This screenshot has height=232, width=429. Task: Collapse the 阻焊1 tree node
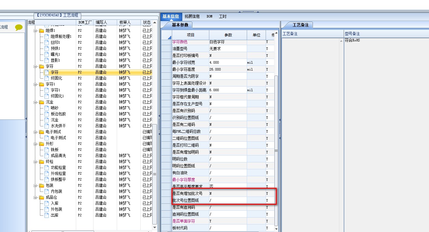click(x=35, y=31)
